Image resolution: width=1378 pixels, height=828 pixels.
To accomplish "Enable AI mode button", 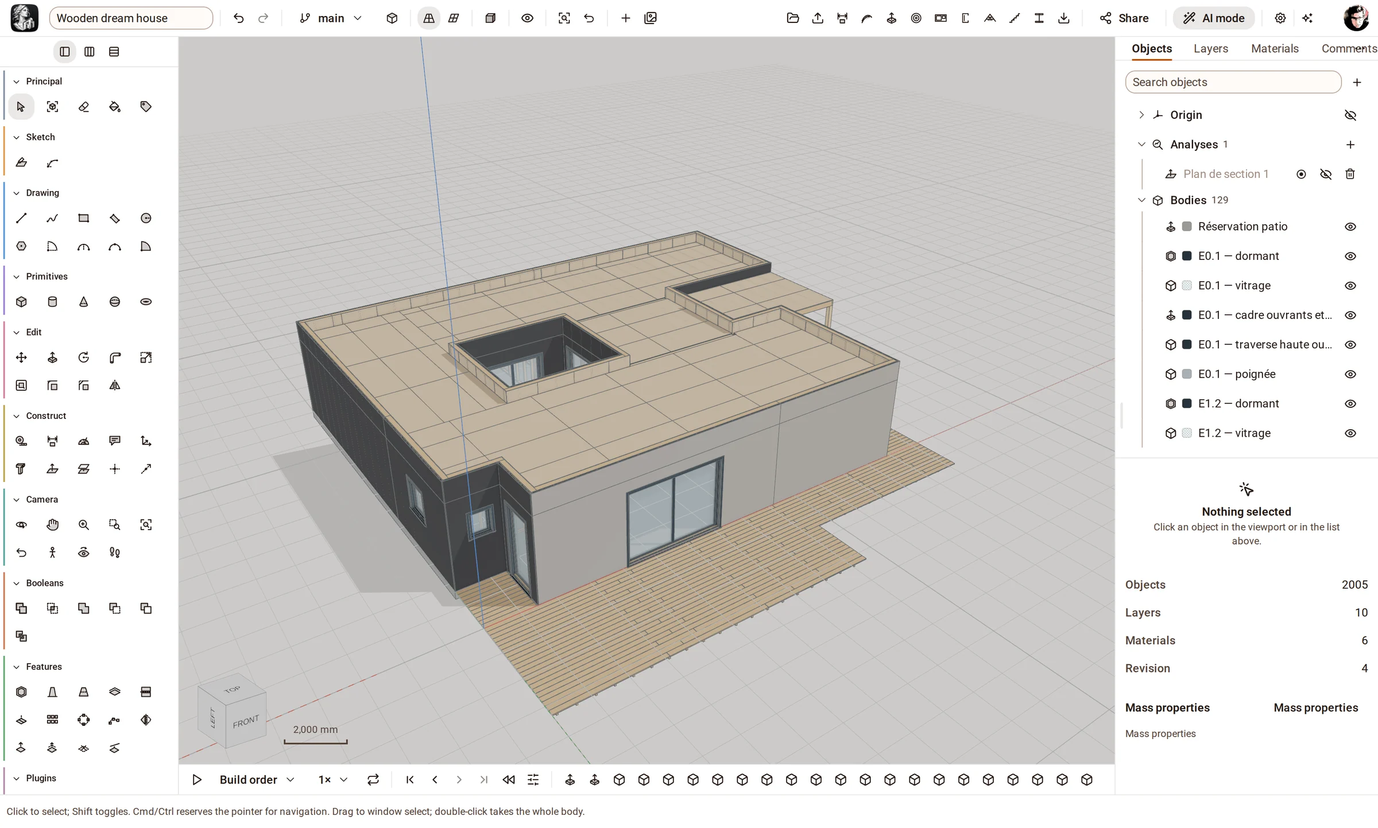I will click(x=1213, y=18).
